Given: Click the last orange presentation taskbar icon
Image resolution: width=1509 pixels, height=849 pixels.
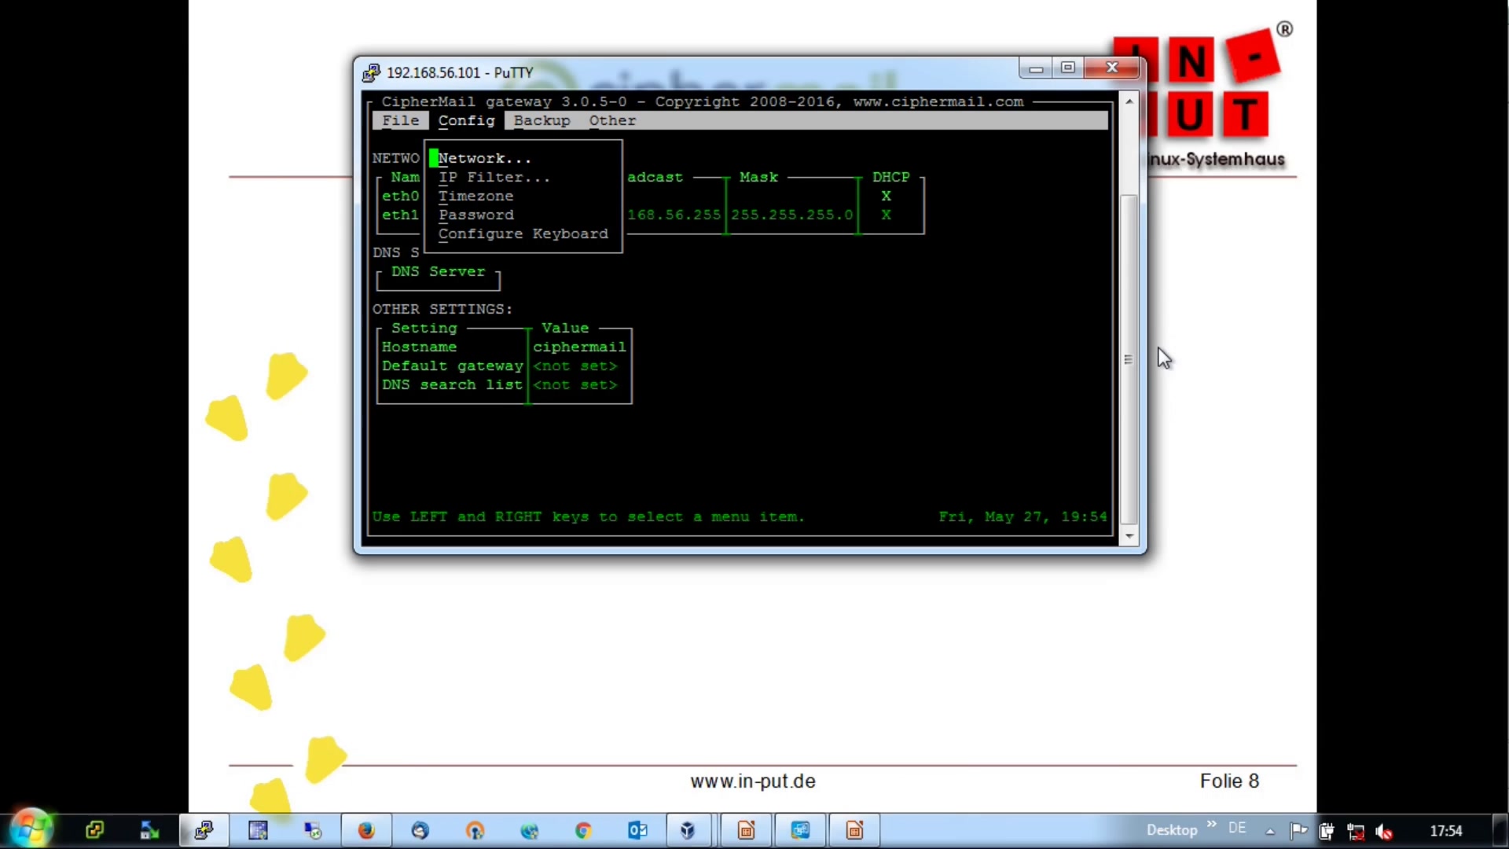Looking at the screenshot, I should (854, 830).
